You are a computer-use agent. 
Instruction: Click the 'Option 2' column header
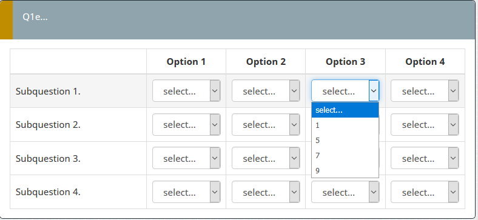(266, 62)
